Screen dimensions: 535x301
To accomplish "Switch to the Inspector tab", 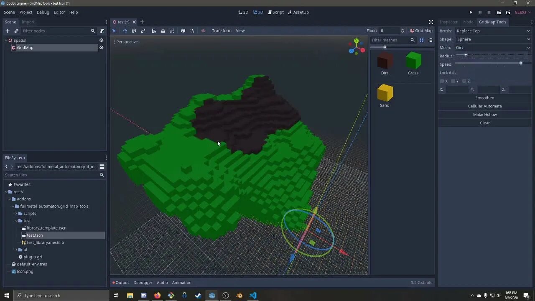I will pos(448,22).
